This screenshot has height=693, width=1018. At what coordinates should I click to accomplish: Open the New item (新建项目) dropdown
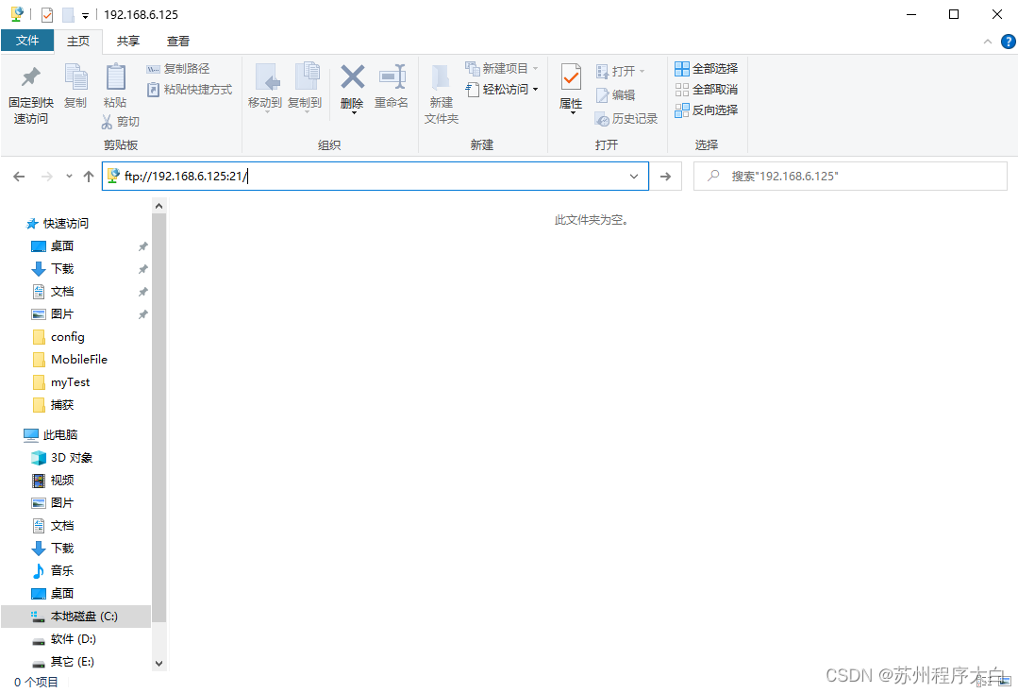click(x=502, y=69)
